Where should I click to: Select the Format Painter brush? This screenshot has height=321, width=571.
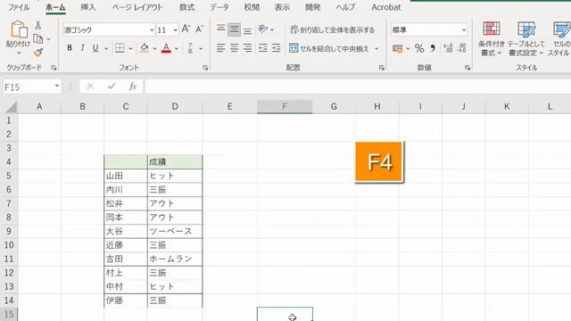[x=37, y=53]
